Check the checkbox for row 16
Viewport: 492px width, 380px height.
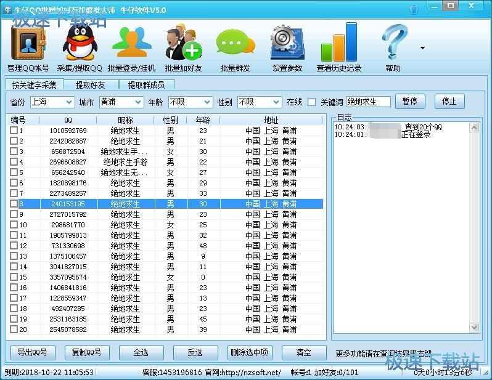pyautogui.click(x=14, y=287)
